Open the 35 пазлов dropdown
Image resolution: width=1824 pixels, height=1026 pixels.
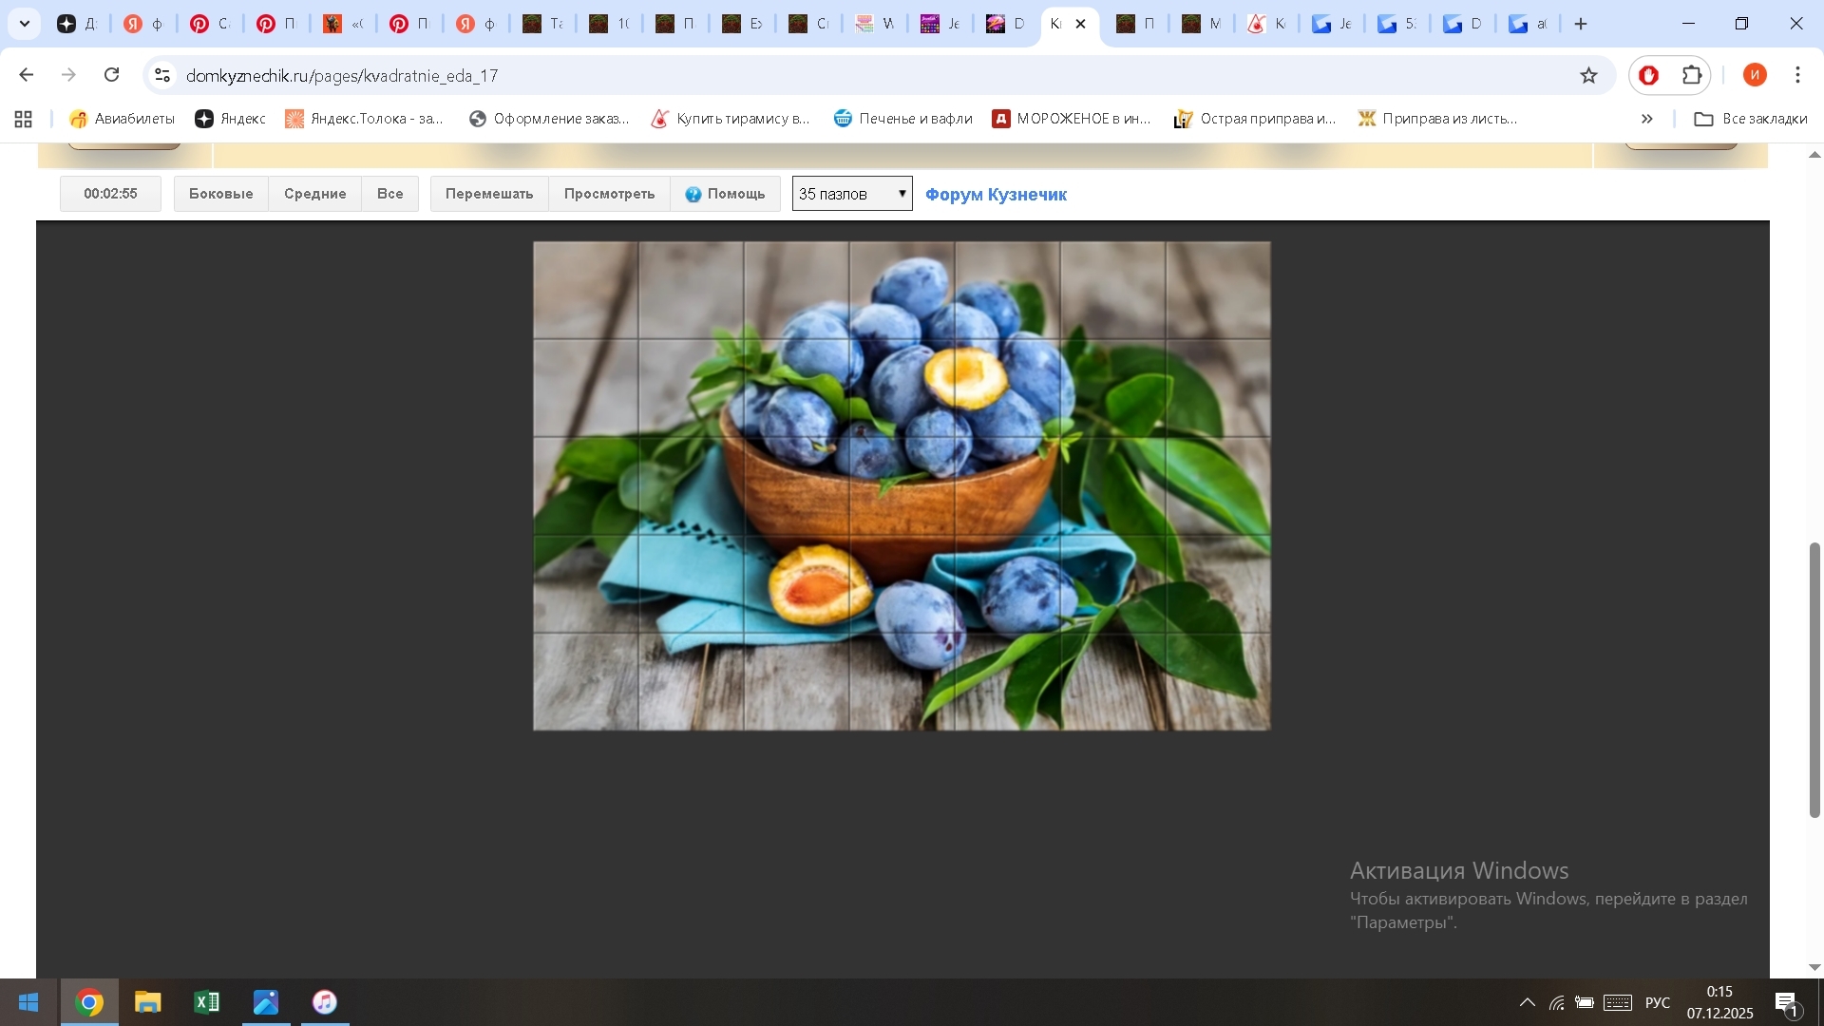[x=852, y=194]
